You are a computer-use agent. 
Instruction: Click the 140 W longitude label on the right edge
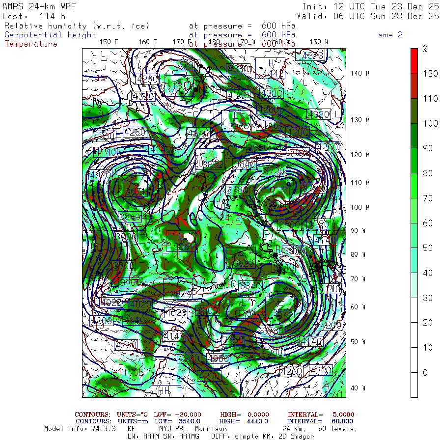click(360, 73)
